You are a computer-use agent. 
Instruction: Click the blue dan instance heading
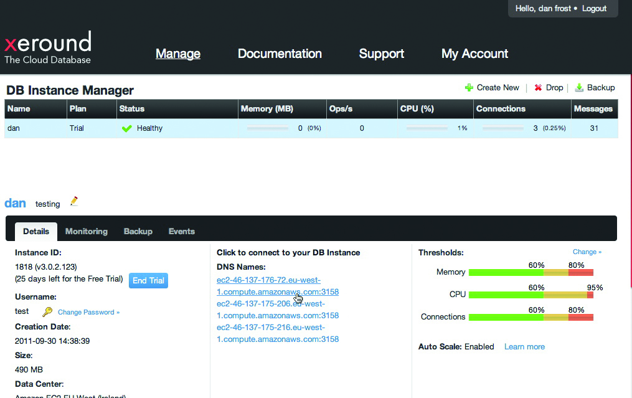point(16,203)
